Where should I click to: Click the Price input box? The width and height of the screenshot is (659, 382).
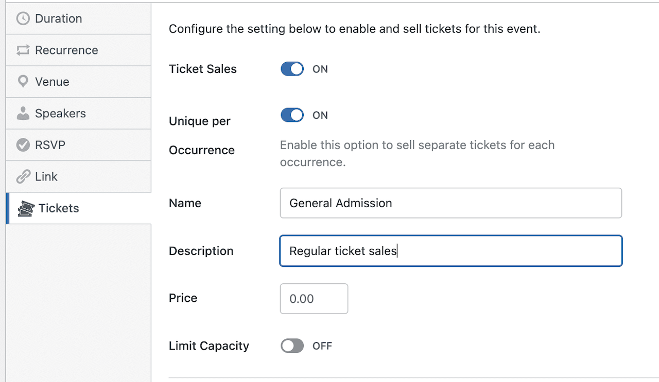click(314, 299)
